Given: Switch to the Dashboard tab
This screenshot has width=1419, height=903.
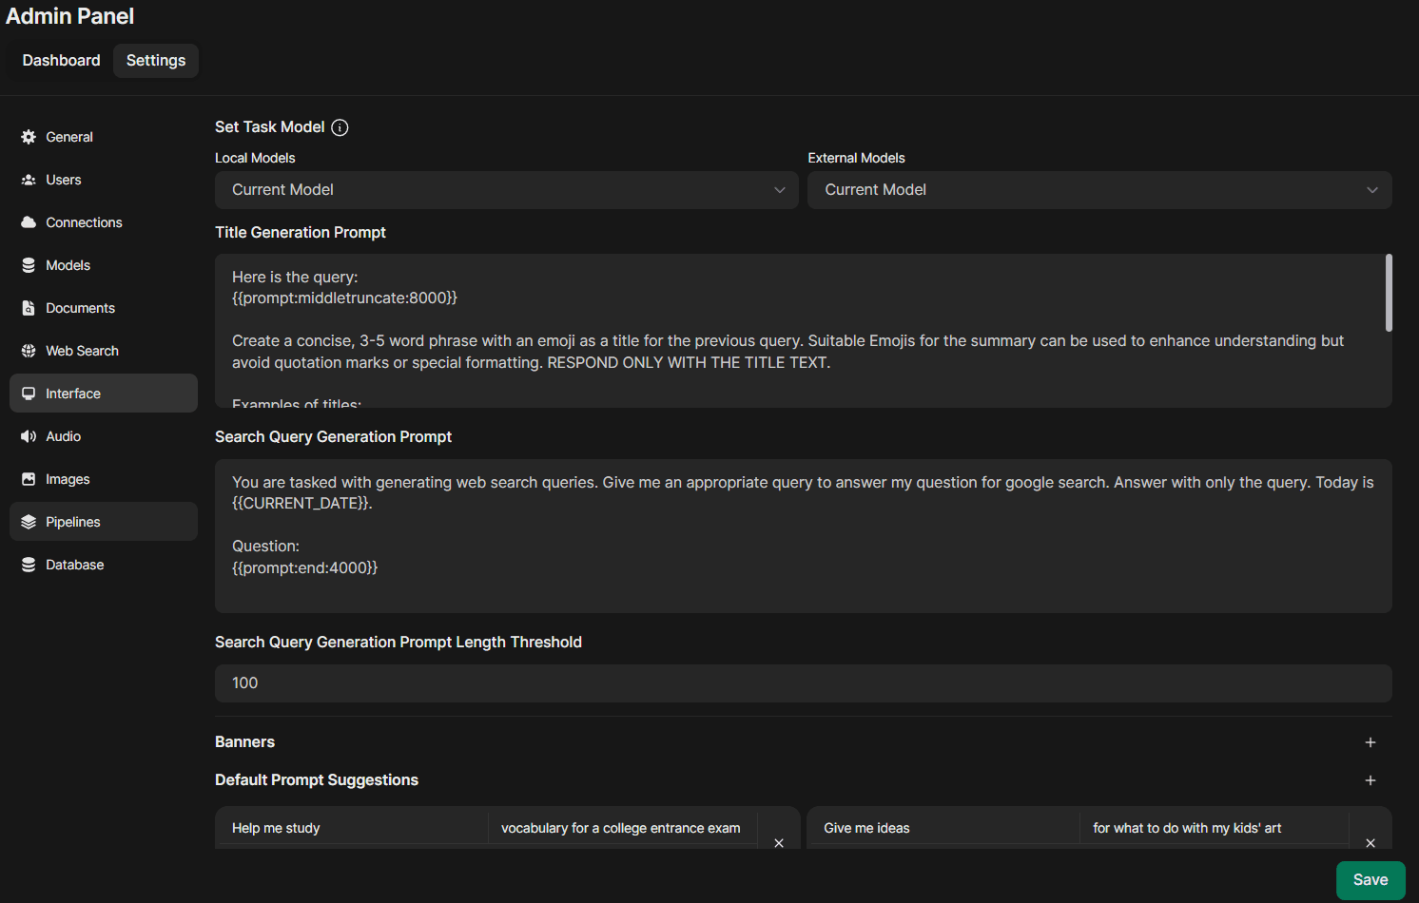Looking at the screenshot, I should pyautogui.click(x=60, y=60).
